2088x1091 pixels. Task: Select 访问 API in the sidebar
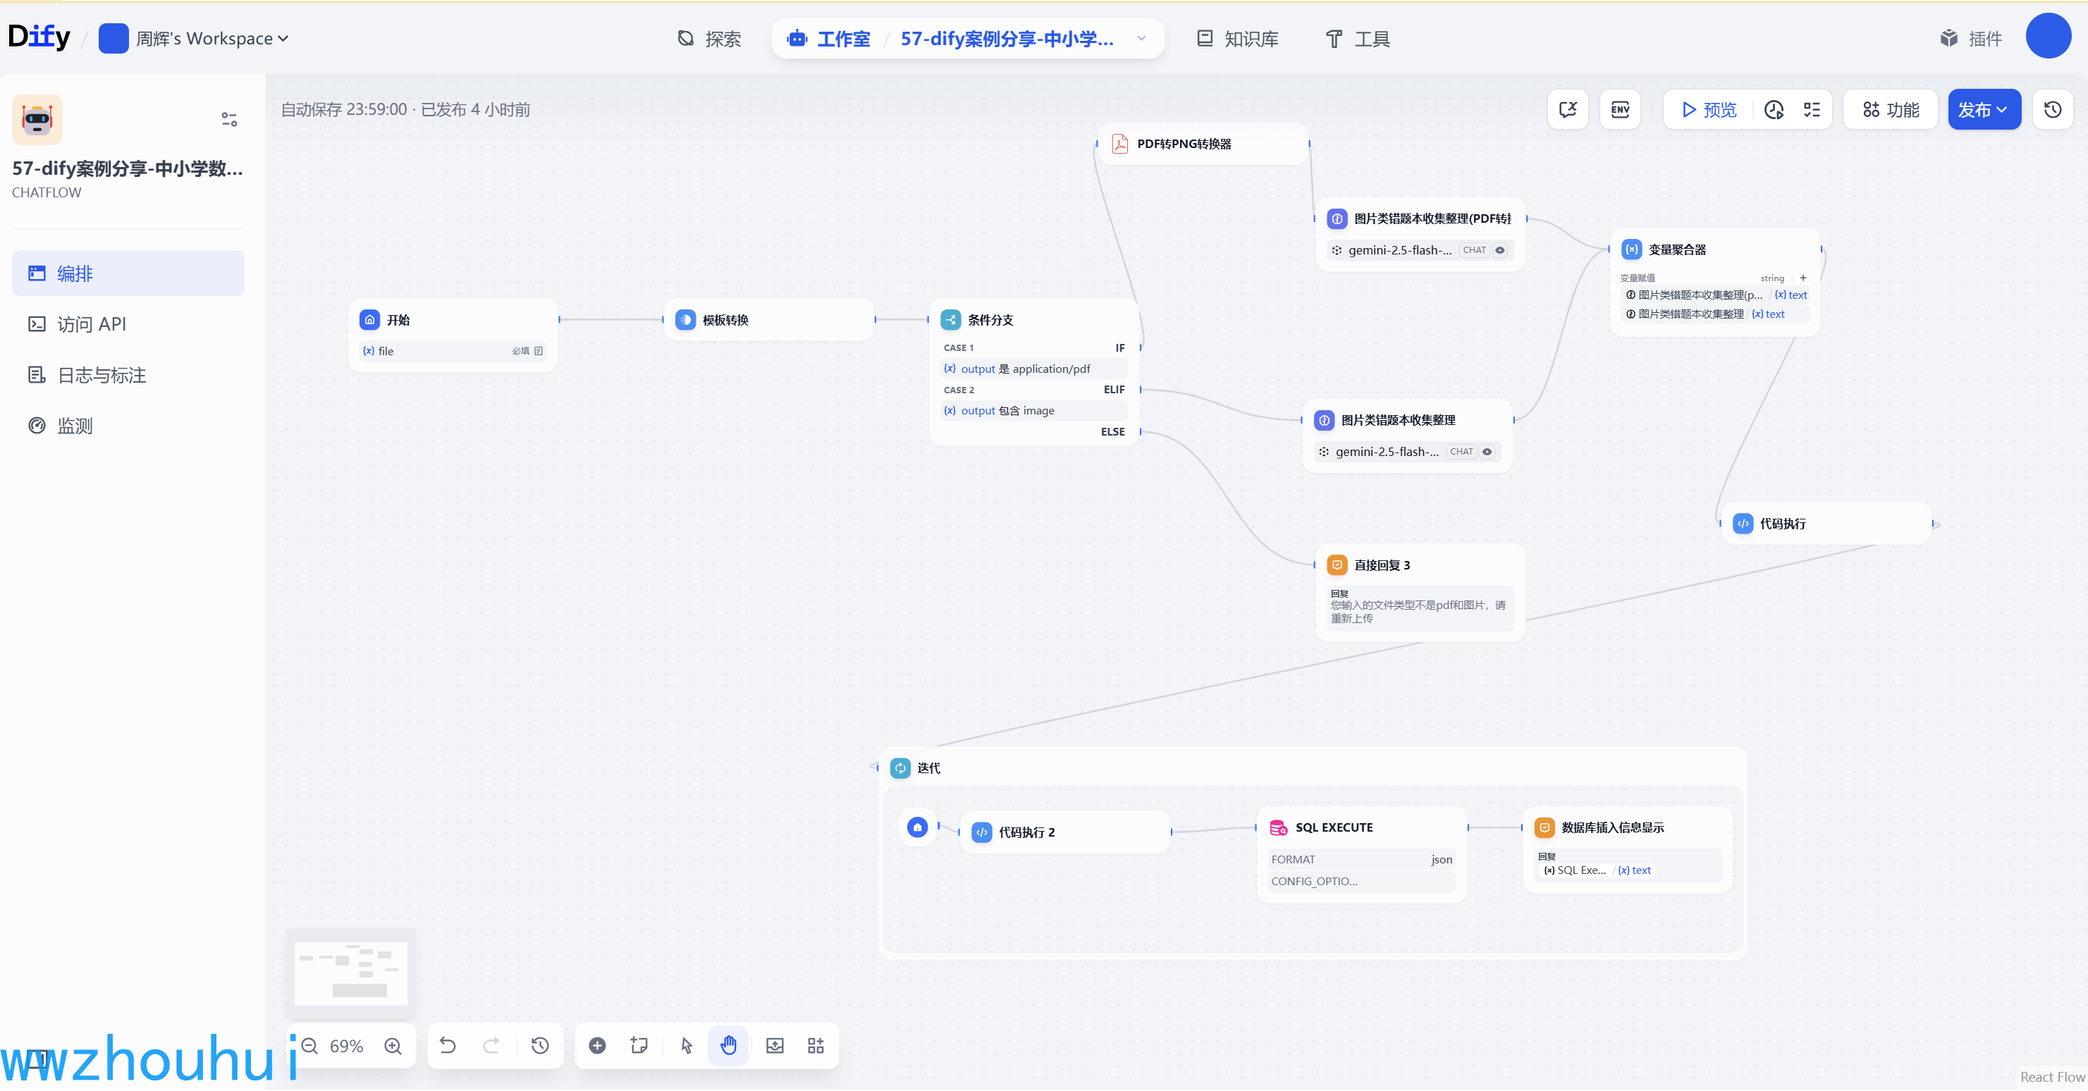(x=91, y=324)
